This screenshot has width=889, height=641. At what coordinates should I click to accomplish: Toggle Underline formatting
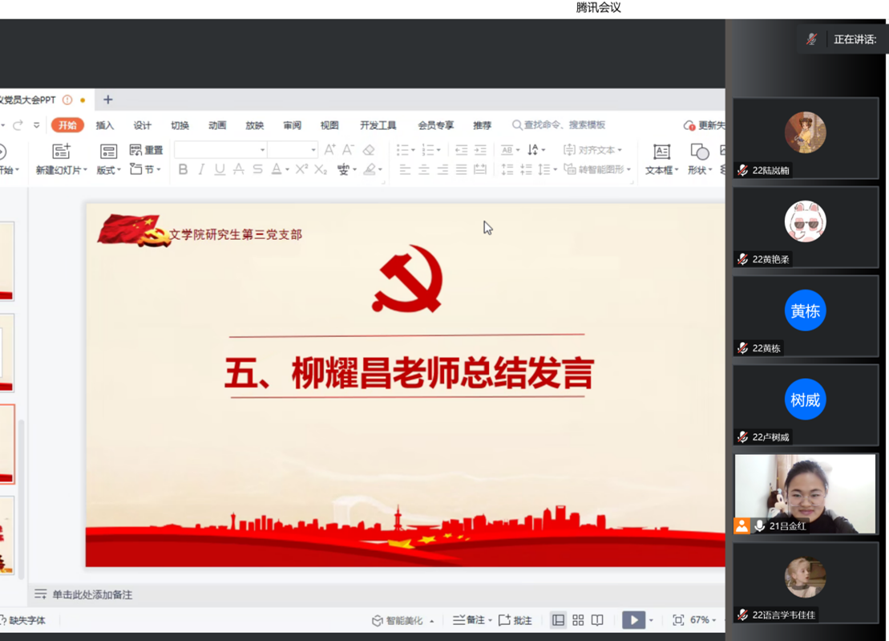[220, 169]
